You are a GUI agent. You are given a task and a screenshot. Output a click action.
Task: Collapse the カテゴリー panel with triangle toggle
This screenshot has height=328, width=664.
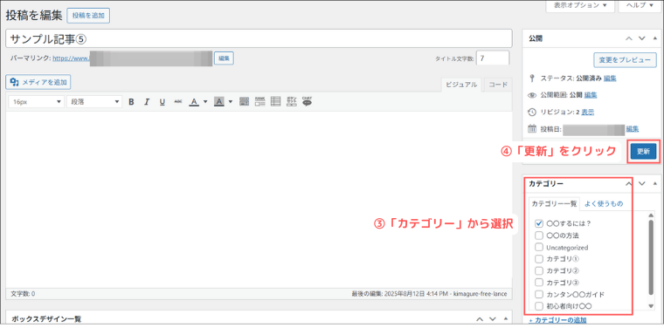point(654,183)
